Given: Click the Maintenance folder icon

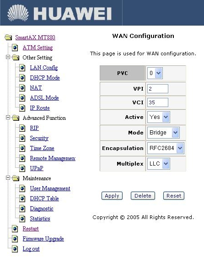Looking at the screenshot, I should coord(16,178).
